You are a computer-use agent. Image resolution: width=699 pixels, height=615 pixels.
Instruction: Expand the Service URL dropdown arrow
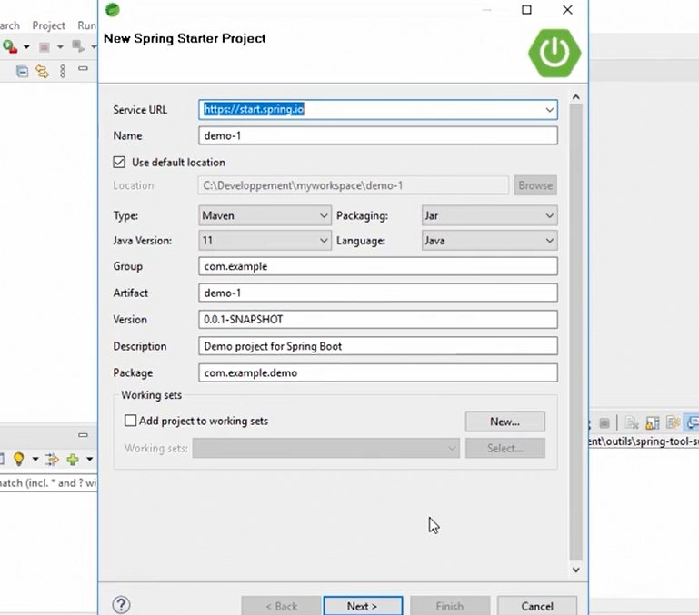pos(550,110)
